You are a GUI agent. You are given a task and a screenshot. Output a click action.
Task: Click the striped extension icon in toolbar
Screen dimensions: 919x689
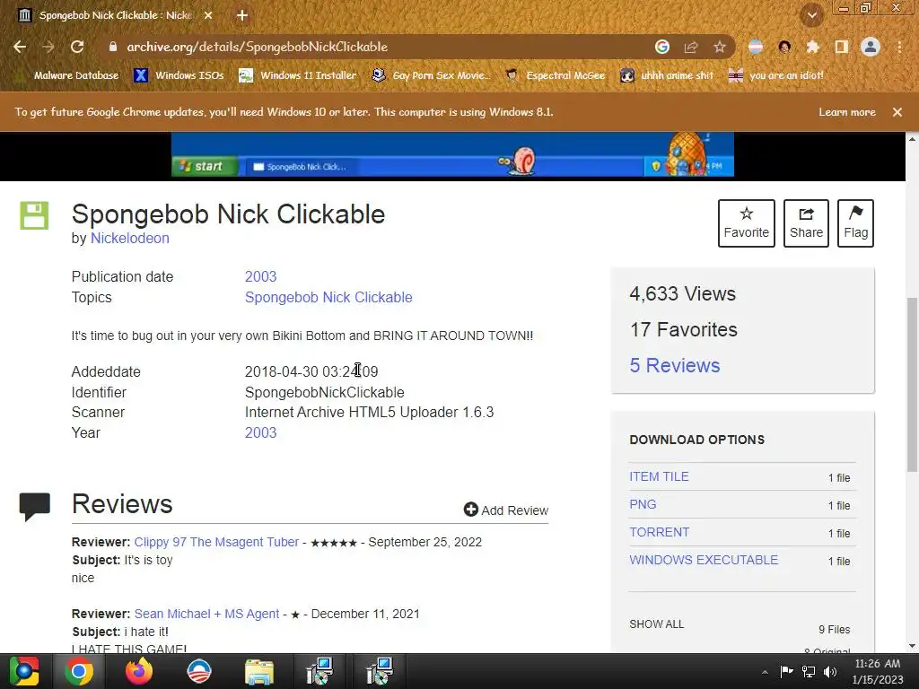point(756,47)
